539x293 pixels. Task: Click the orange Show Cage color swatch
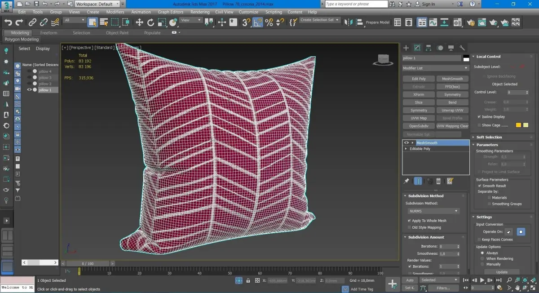(519, 125)
